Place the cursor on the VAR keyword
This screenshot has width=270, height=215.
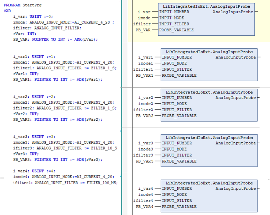[7, 11]
